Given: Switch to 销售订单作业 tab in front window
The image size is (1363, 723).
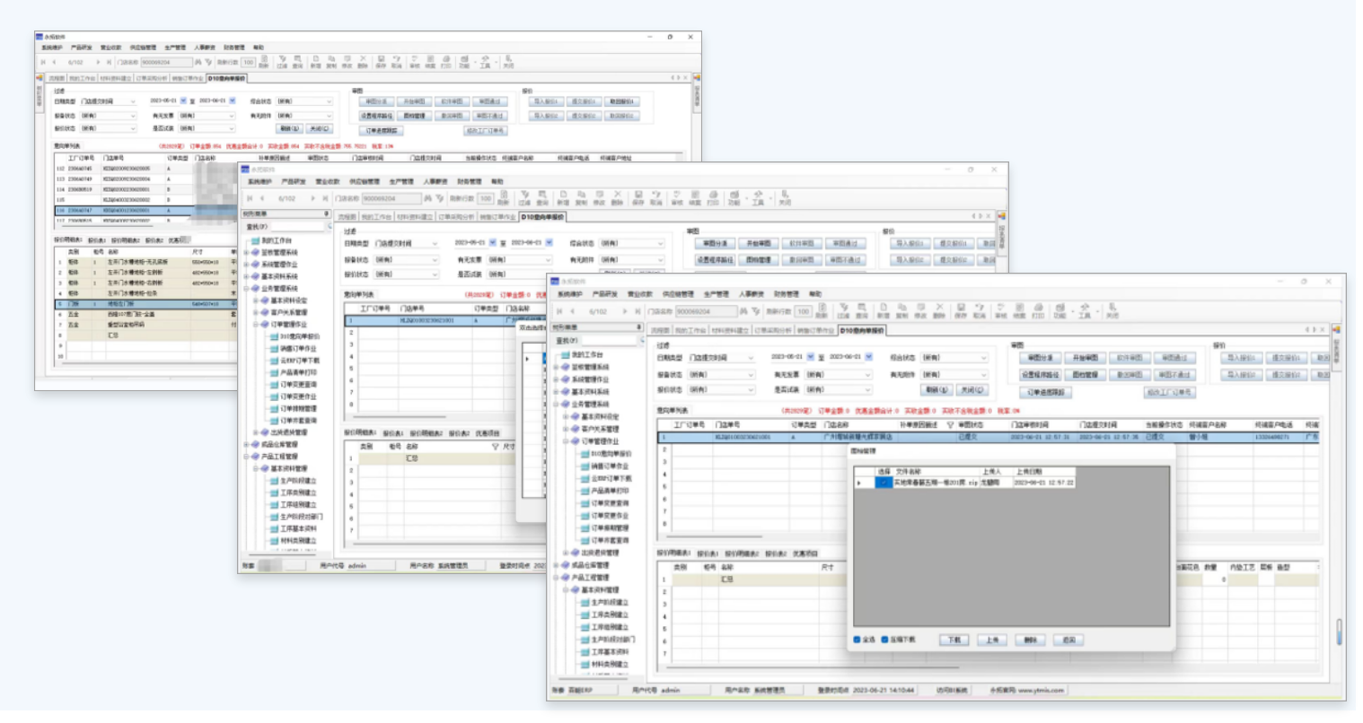Looking at the screenshot, I should (x=817, y=330).
